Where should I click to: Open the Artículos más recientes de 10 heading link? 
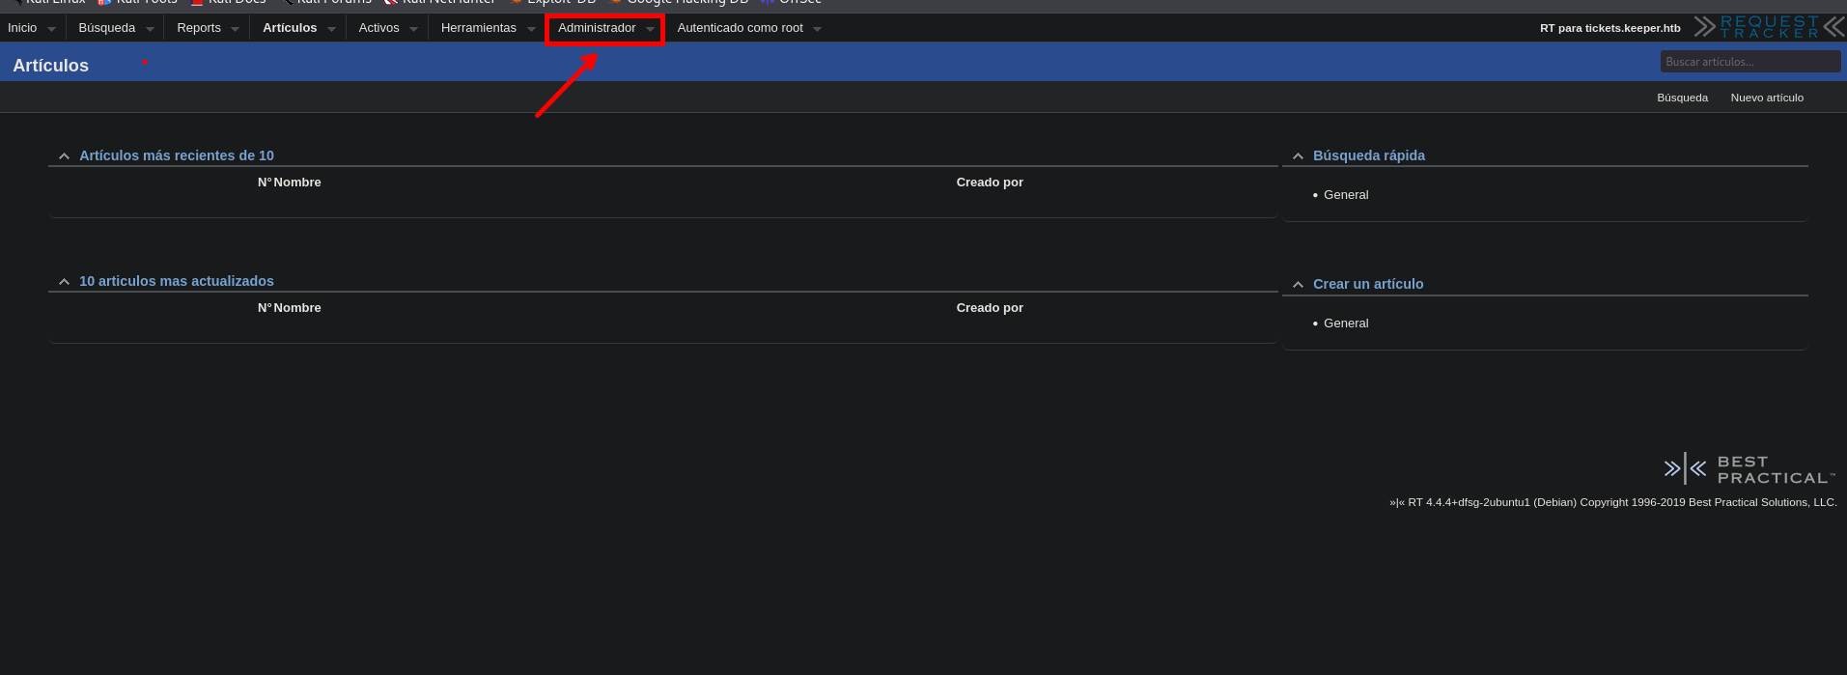click(177, 155)
